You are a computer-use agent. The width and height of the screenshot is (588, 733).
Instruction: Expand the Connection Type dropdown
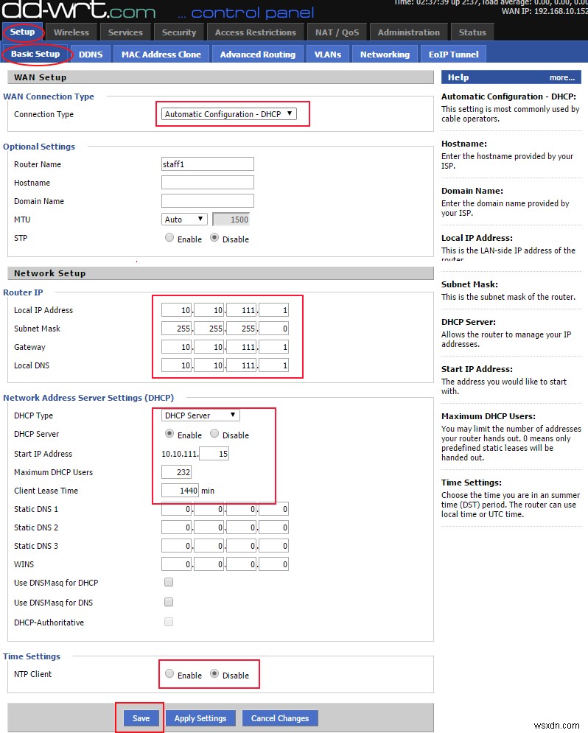click(228, 114)
